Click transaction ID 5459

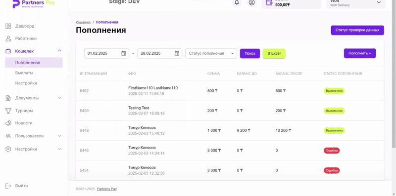[84, 111]
